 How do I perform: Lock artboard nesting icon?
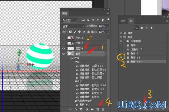click(84, 32)
